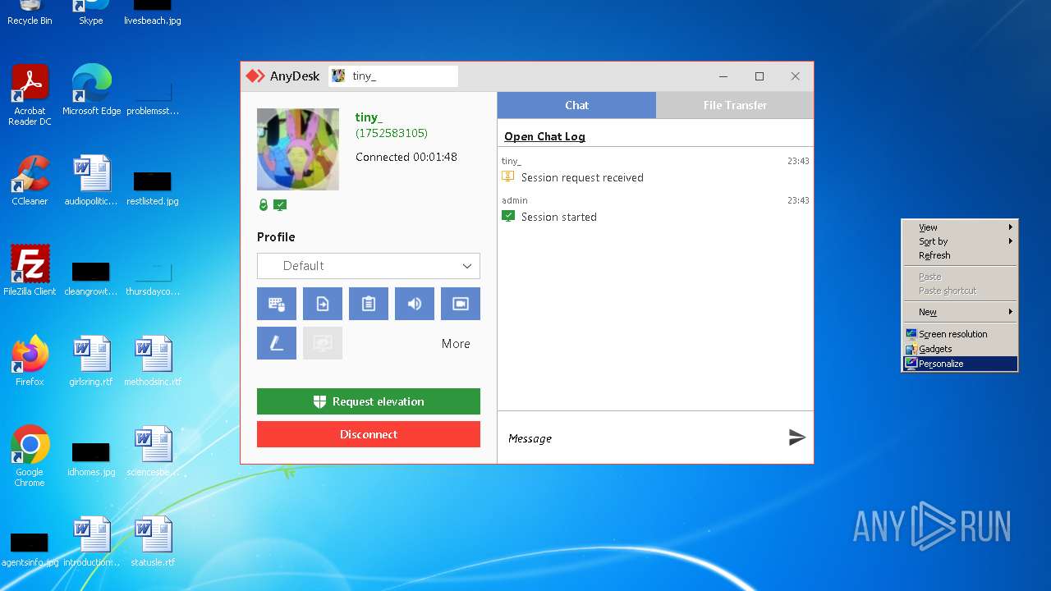Click the Session request received message
1051x591 pixels.
pos(582,177)
